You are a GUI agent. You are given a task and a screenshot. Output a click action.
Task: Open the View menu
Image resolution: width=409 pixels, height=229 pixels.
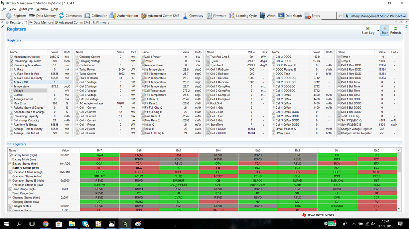pos(13,9)
